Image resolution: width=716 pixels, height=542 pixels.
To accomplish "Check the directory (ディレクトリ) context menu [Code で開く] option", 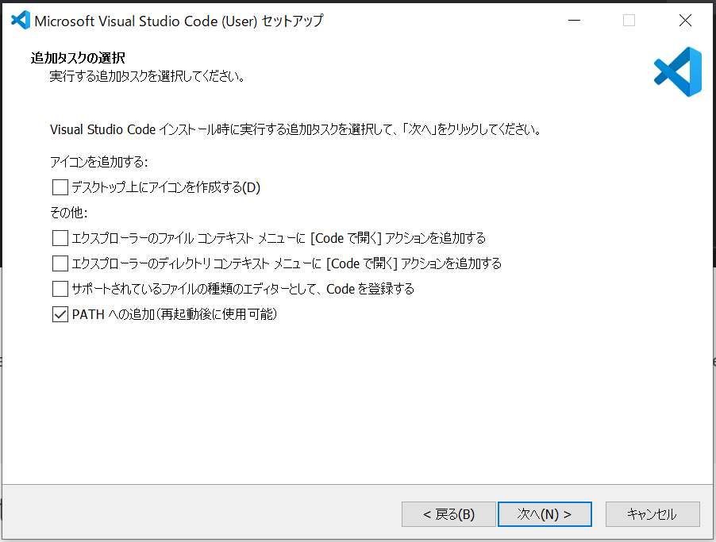I will pyautogui.click(x=60, y=263).
